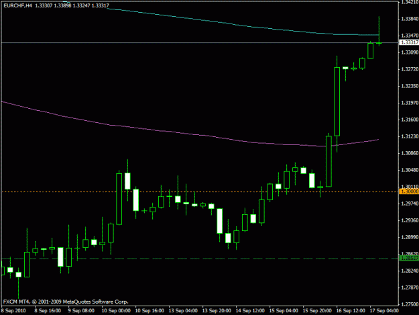This screenshot has width=419, height=315.
Task: Click the 1.33090 price axis label
Action: pos(410,52)
